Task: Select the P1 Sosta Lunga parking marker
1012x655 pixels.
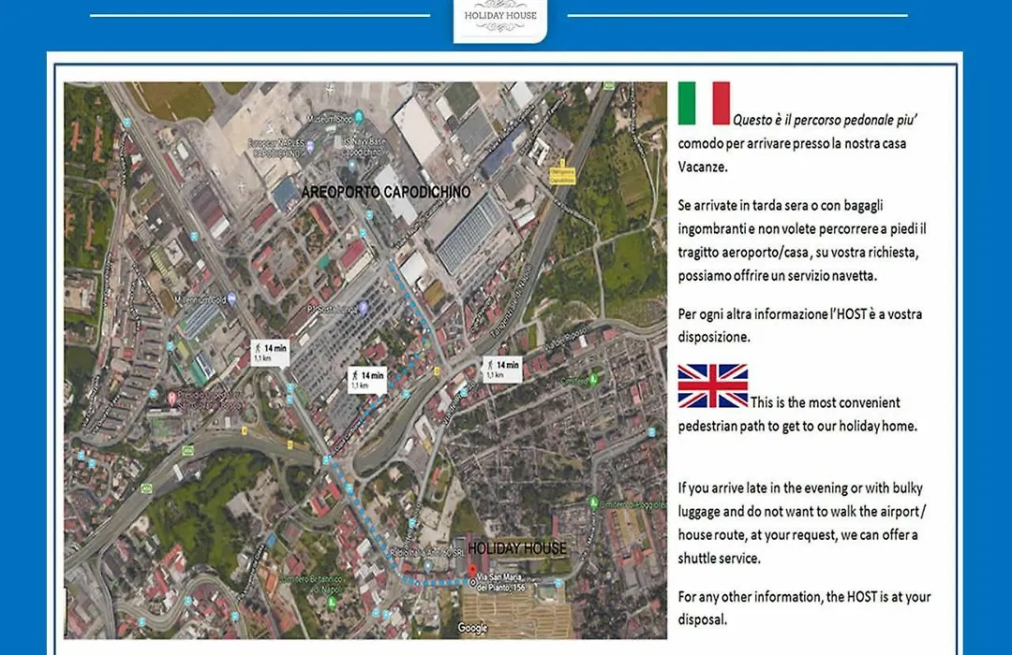Action: pos(364,308)
